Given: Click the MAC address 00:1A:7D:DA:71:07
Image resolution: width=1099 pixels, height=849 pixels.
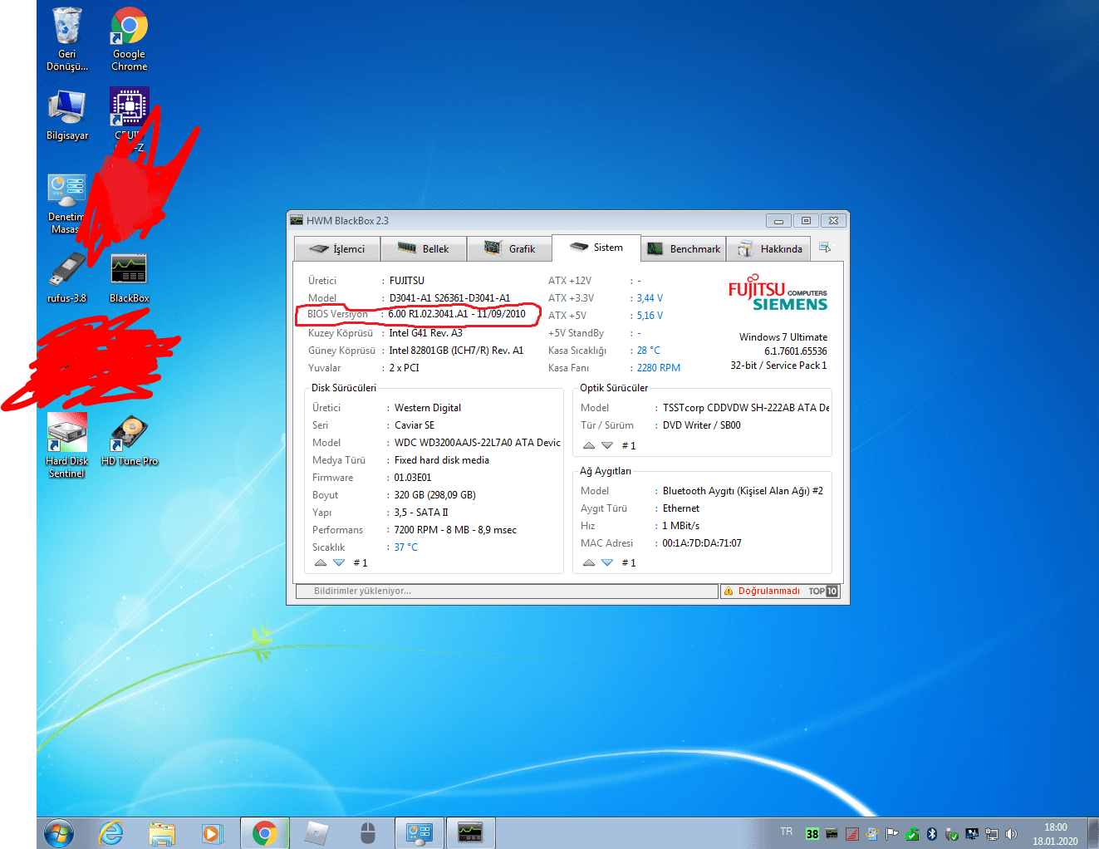Looking at the screenshot, I should click(x=702, y=543).
